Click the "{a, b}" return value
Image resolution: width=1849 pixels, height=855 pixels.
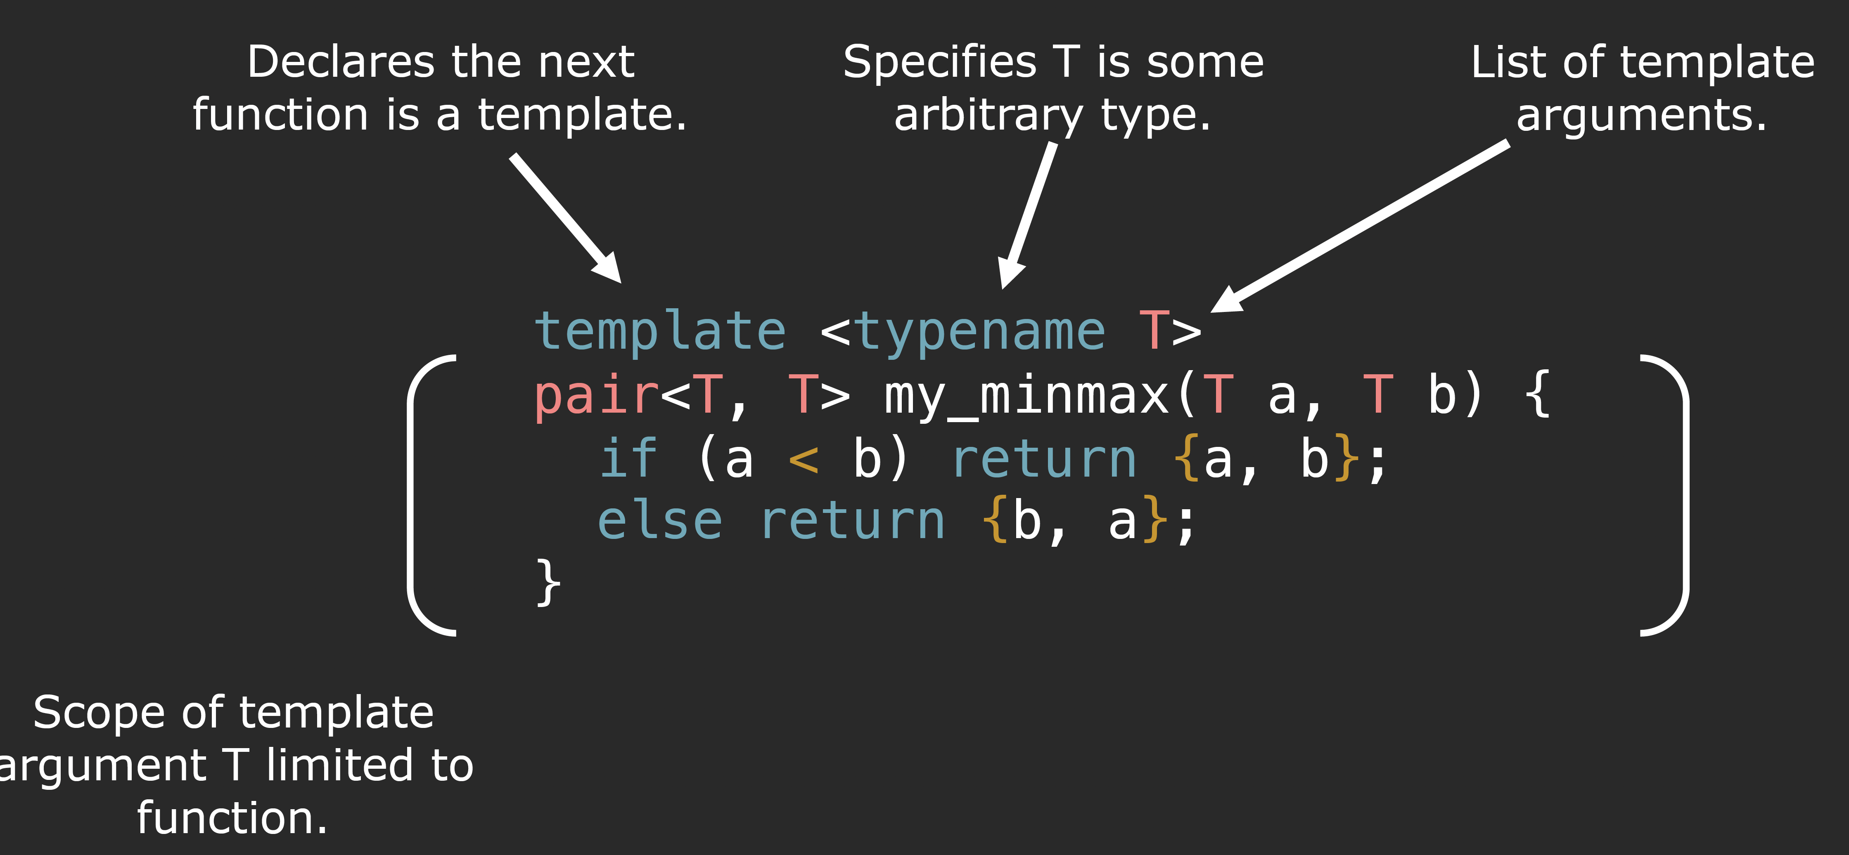pyautogui.click(x=1267, y=458)
